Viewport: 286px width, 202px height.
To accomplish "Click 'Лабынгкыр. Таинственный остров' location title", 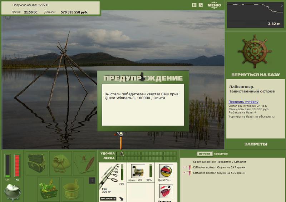I will [x=252, y=89].
